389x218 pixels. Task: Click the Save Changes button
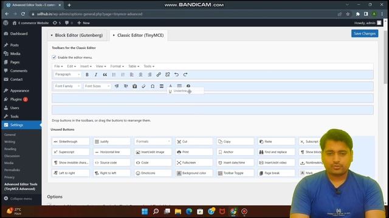365,33
